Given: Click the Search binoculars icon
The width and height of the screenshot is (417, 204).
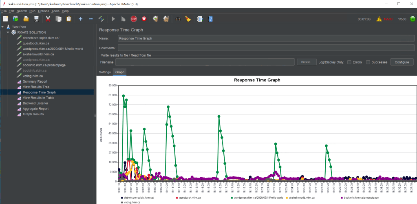Looking at the screenshot, I should coord(177,19).
